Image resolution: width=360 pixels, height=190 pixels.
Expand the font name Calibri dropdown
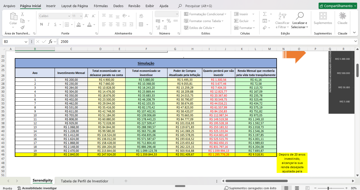pos(69,16)
